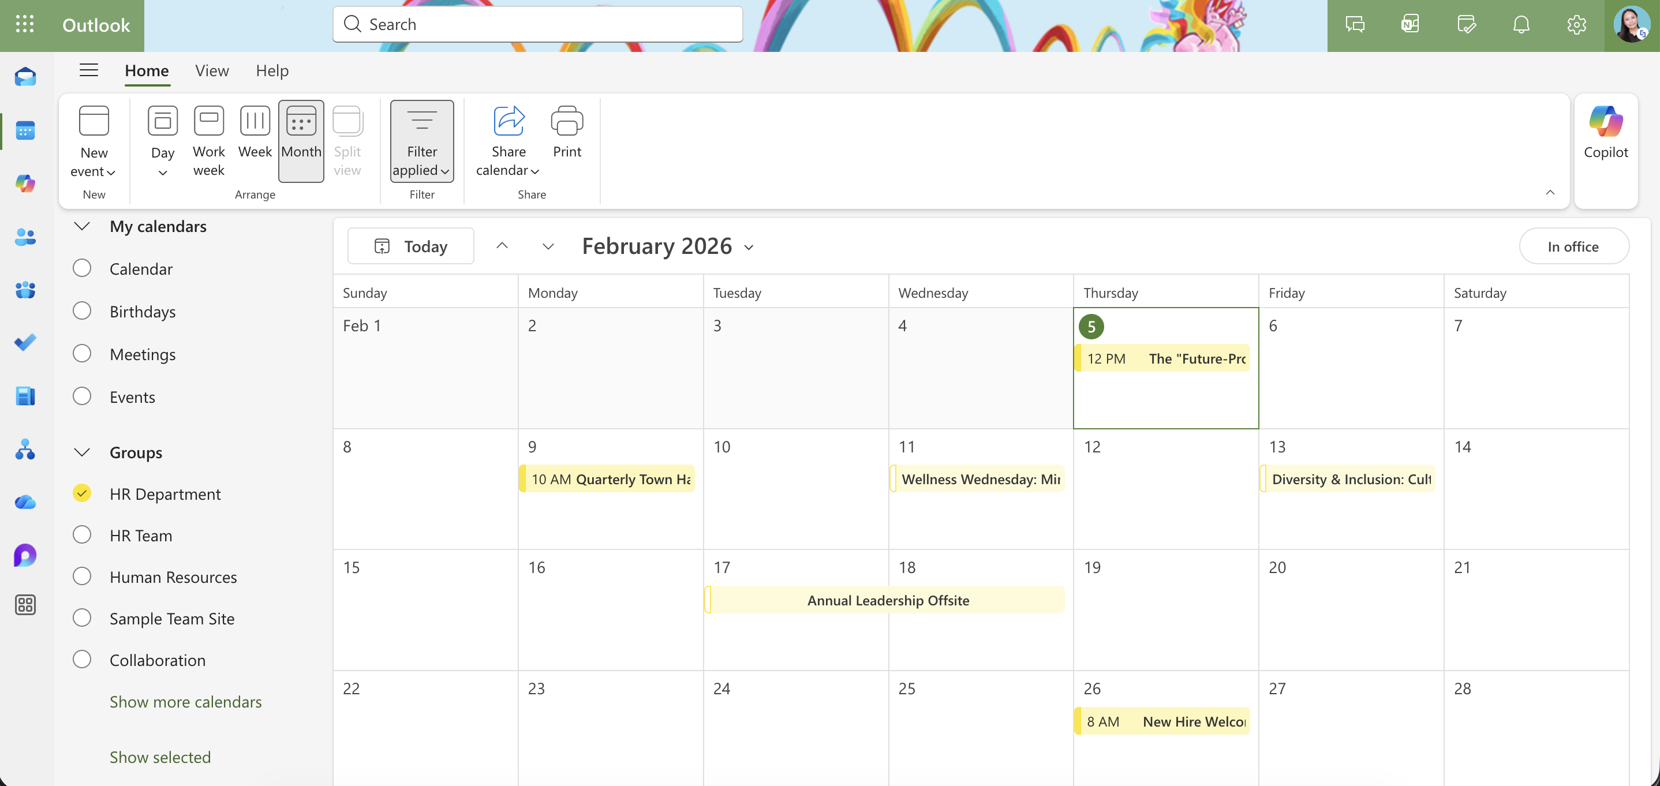
Task: Collapse the ribbon with the chevron
Action: [x=1550, y=193]
